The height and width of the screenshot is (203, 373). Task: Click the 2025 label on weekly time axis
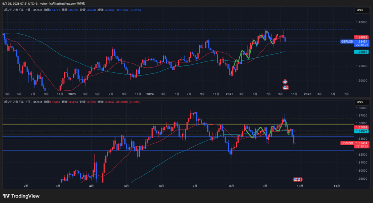(x=229, y=94)
